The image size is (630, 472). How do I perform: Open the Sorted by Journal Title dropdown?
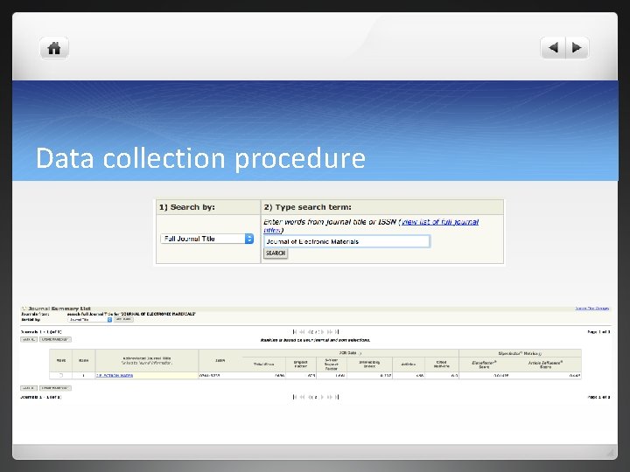click(x=90, y=320)
